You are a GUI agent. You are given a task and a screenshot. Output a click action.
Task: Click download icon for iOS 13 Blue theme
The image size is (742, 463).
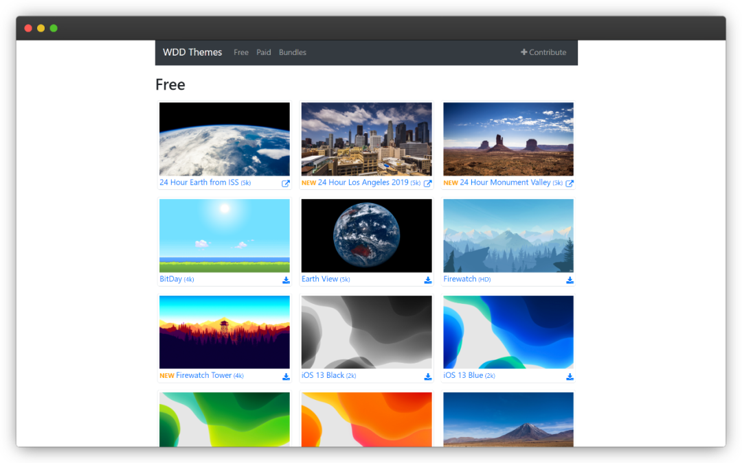[x=570, y=377]
